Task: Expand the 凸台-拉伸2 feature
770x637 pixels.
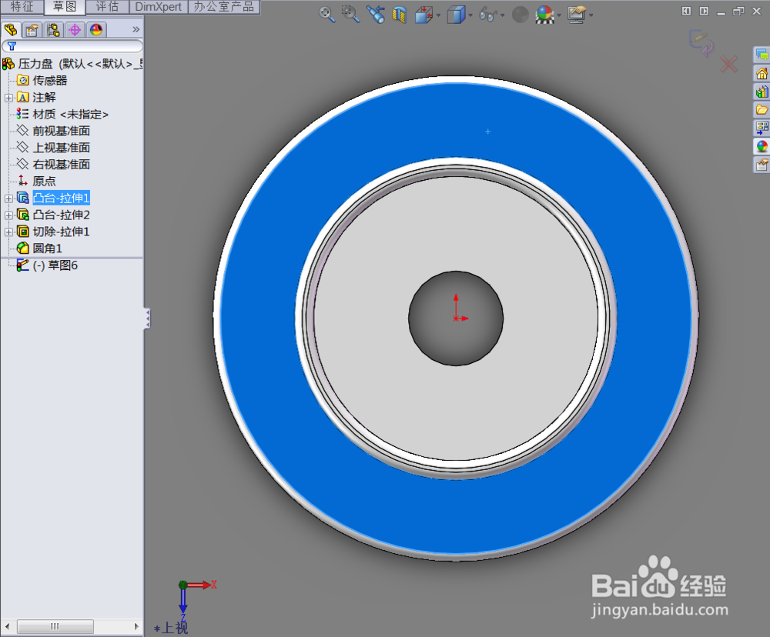Action: 8,215
